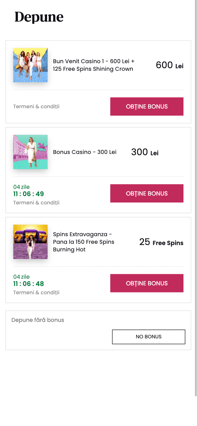Click the 25 Free Spins amount text
This screenshot has height=426, width=197.
(161, 243)
